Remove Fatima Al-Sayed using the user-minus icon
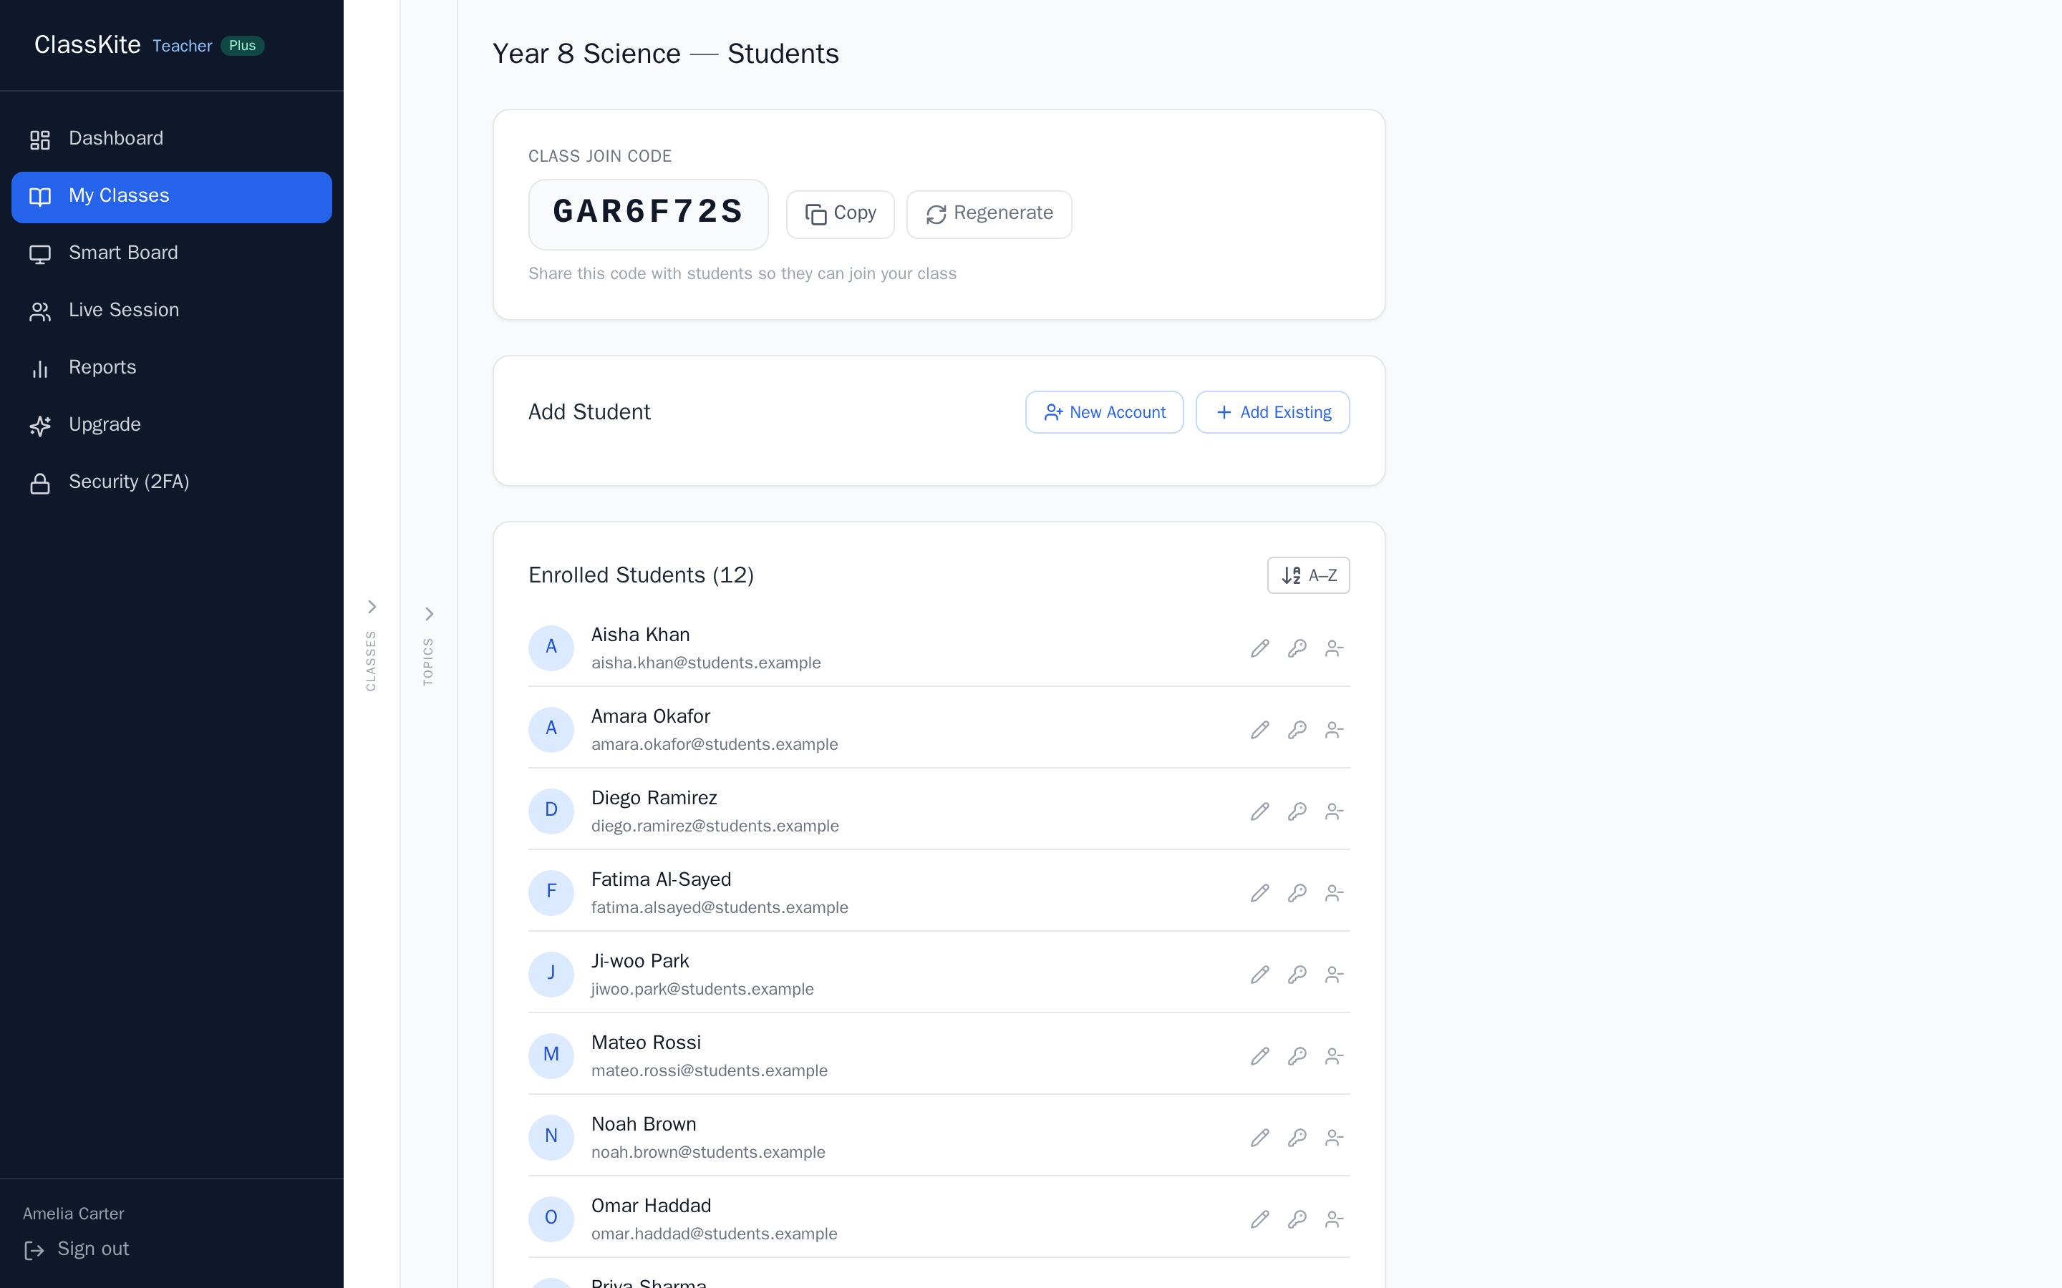This screenshot has width=2062, height=1288. coord(1335,893)
